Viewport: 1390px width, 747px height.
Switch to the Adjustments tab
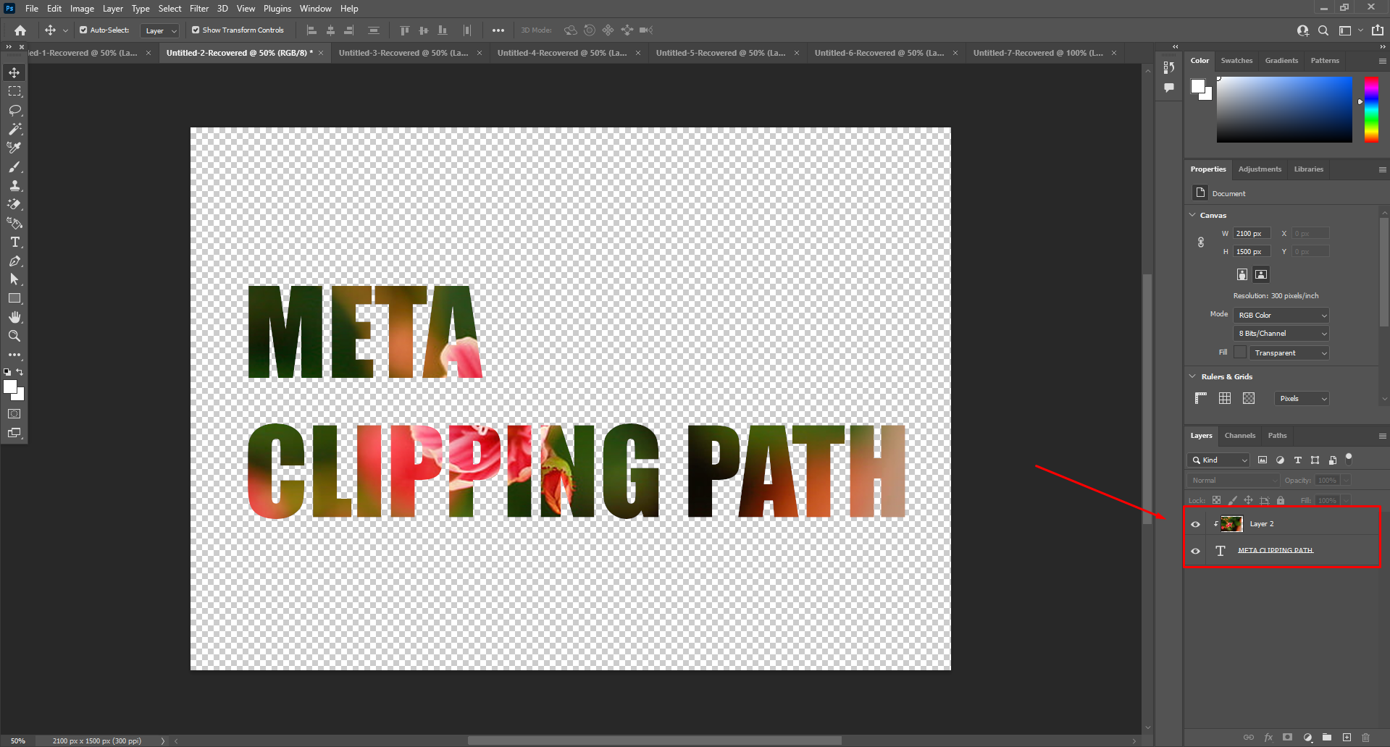point(1260,169)
